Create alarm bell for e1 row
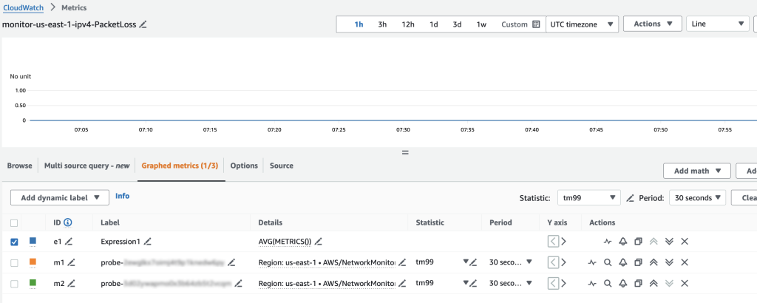This screenshot has height=303, width=757. pos(622,241)
